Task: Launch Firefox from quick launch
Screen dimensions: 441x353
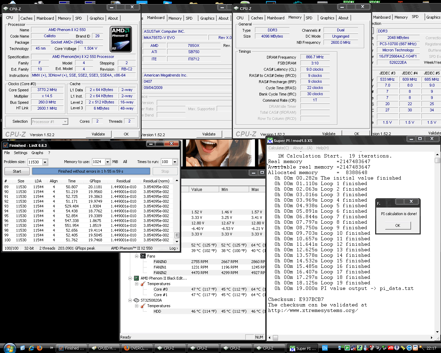Action: 39,348
